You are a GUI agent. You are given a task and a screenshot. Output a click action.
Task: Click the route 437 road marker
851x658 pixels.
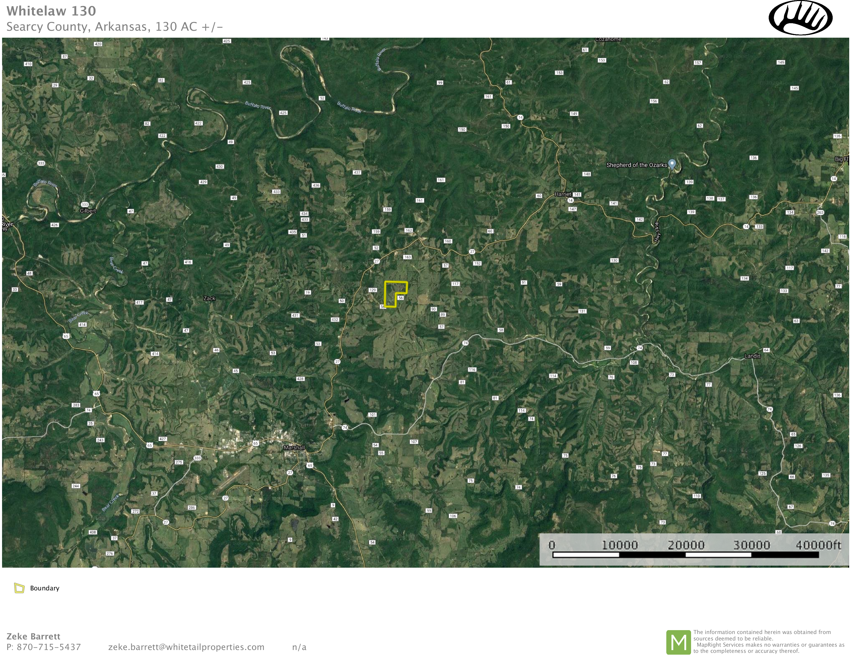pyautogui.click(x=357, y=172)
